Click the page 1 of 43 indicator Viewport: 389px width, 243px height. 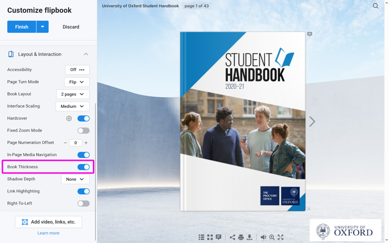click(x=196, y=6)
